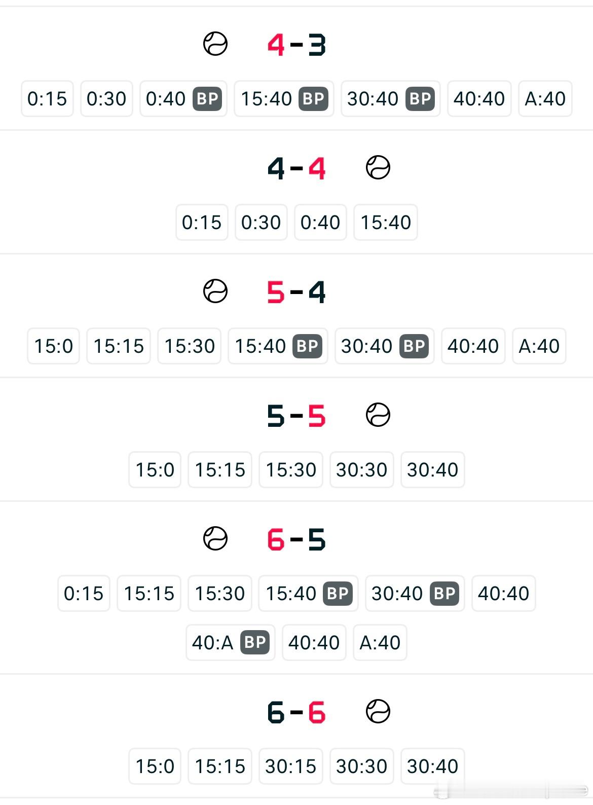Click the BP badge on 0:40 point
The height and width of the screenshot is (805, 593).
click(207, 98)
